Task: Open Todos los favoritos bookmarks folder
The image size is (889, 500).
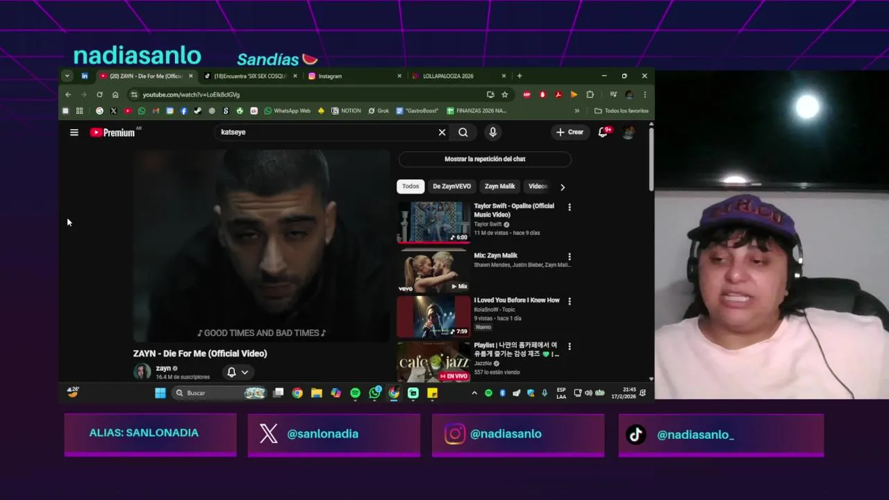Action: point(622,110)
